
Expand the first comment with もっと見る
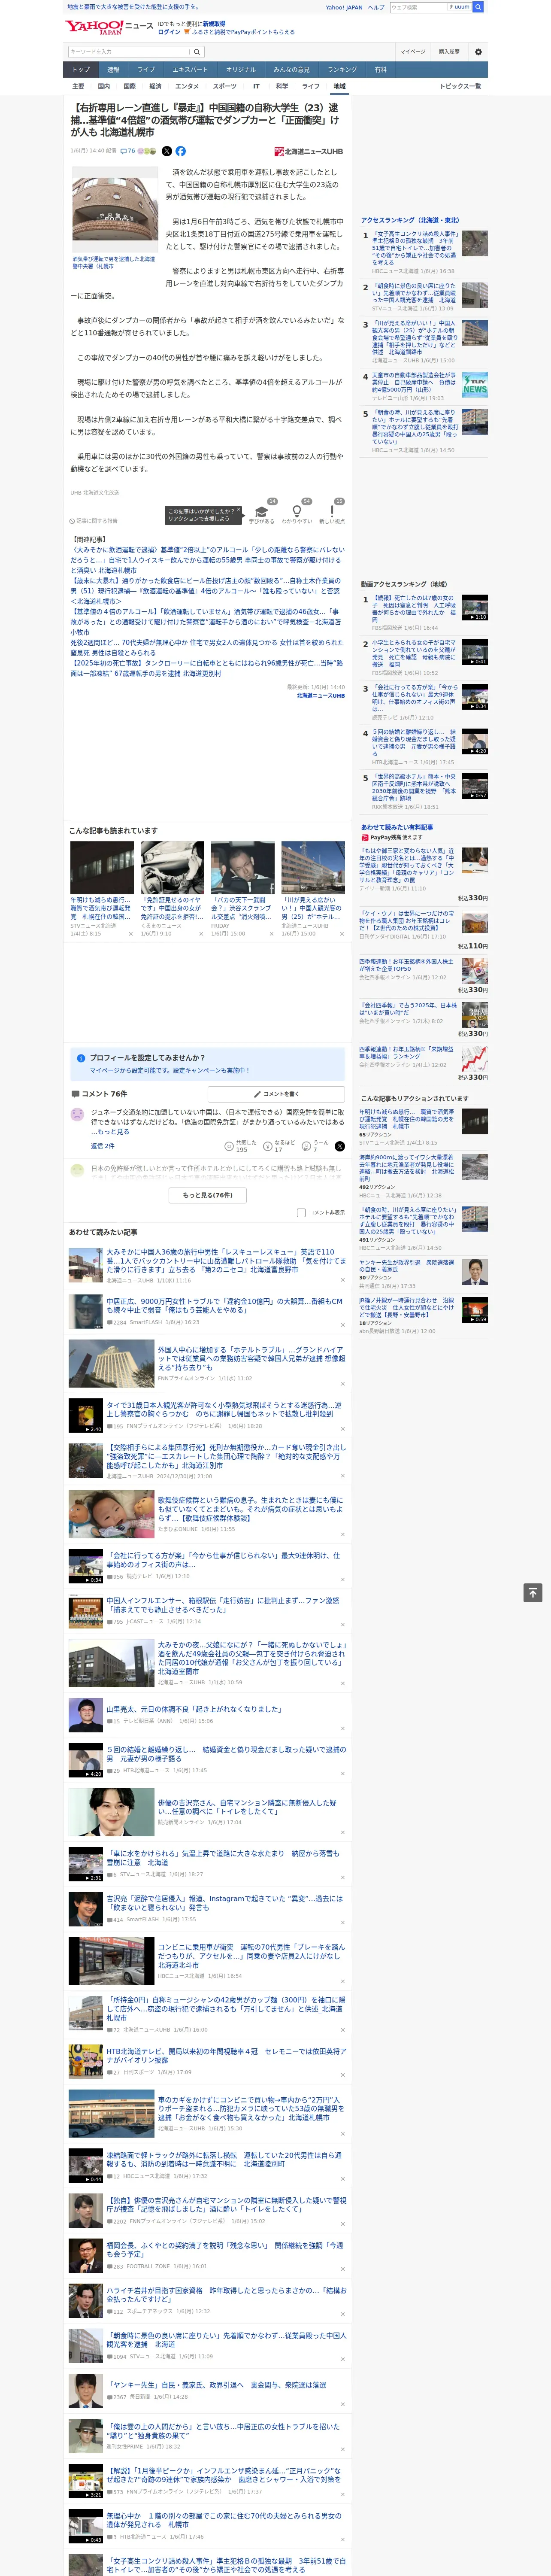[x=114, y=1132]
